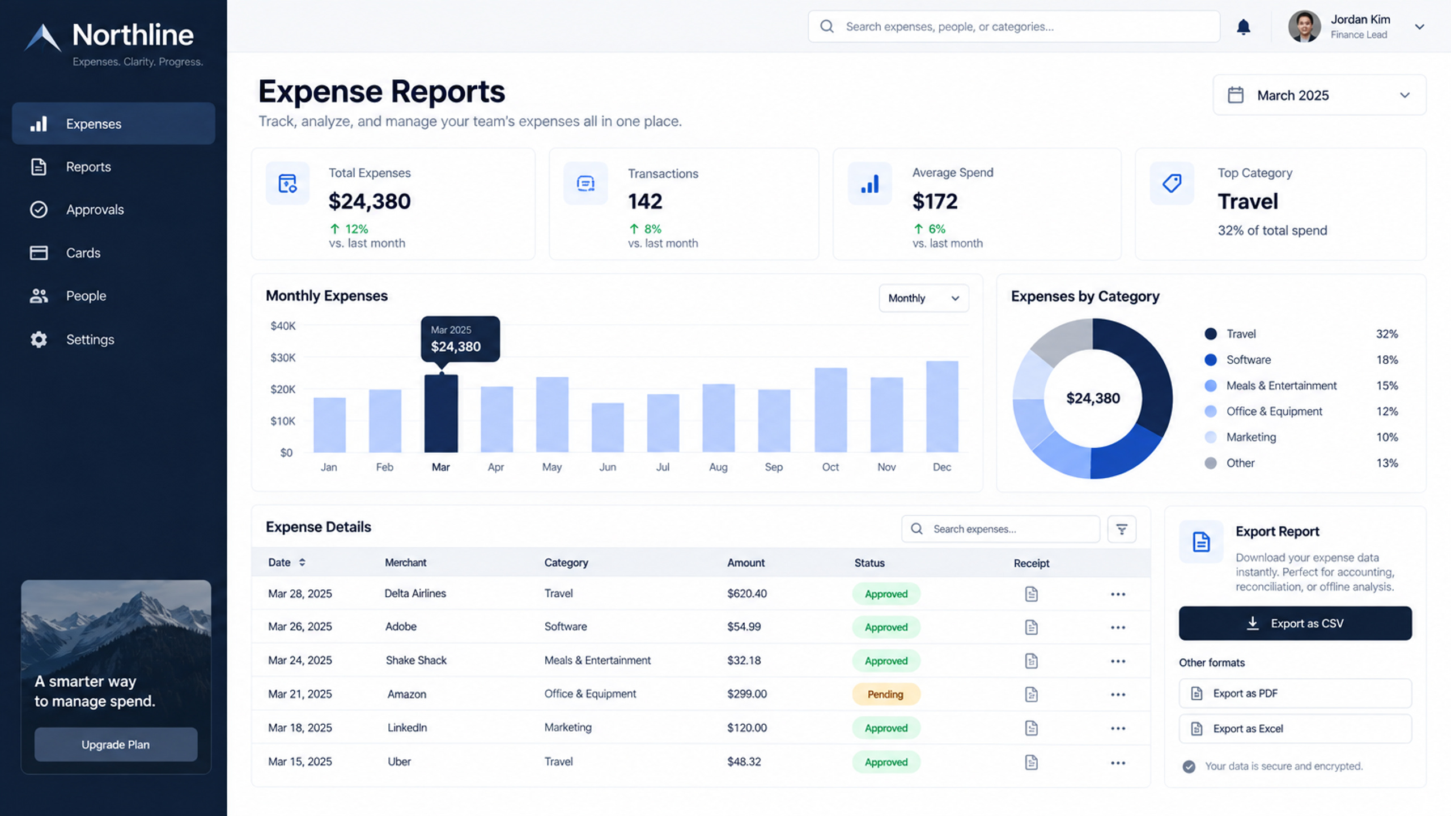Select the Dec bar in Monthly Expenses
The height and width of the screenshot is (816, 1451).
tap(942, 406)
